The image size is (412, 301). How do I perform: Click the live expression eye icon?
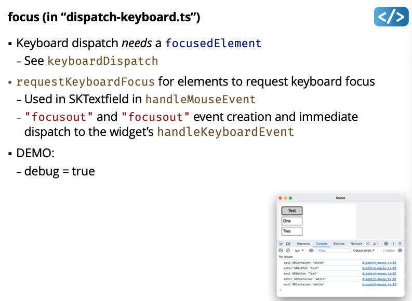click(x=311, y=250)
